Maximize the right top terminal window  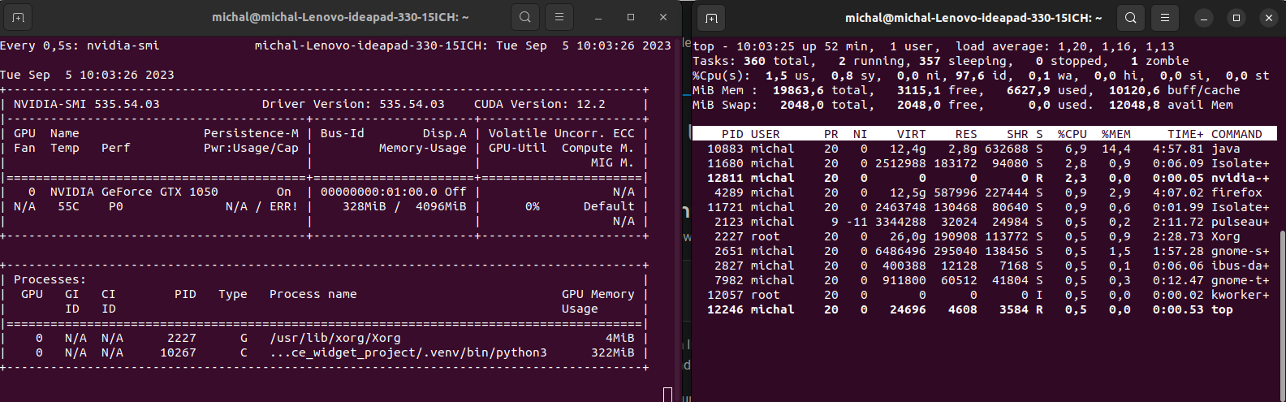tap(1236, 18)
